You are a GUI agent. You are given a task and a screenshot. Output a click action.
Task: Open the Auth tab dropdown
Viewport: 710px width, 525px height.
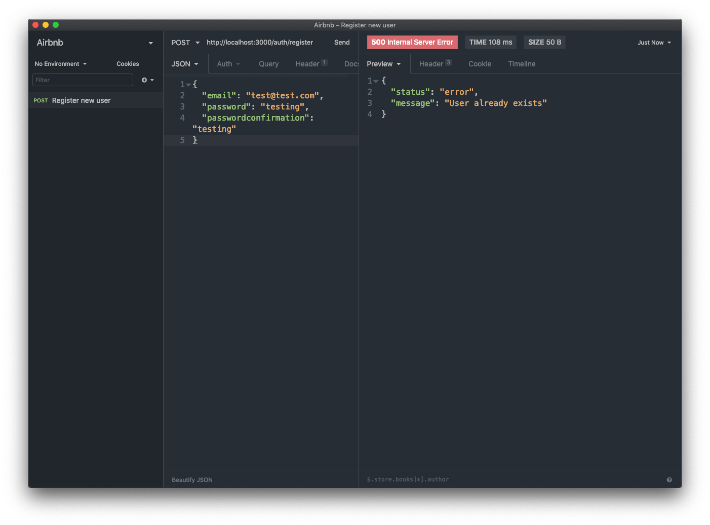(x=228, y=64)
